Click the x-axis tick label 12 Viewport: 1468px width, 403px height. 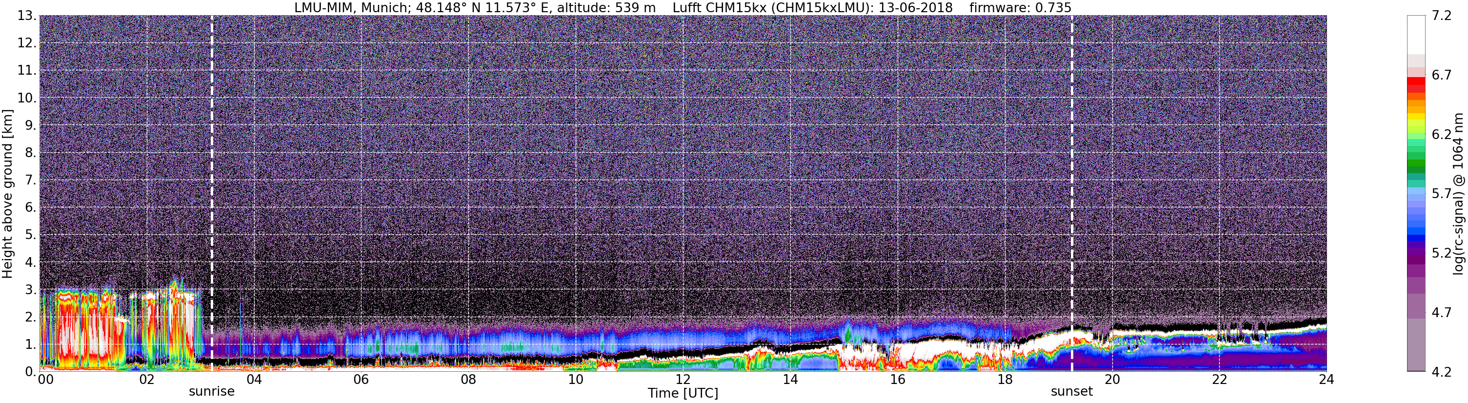(683, 380)
